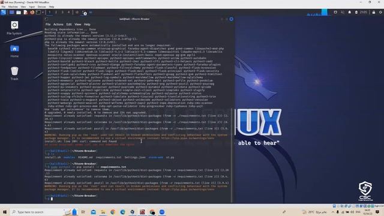Open VirtualBox Input menu
The height and width of the screenshot is (216, 384).
(x=32, y=7)
